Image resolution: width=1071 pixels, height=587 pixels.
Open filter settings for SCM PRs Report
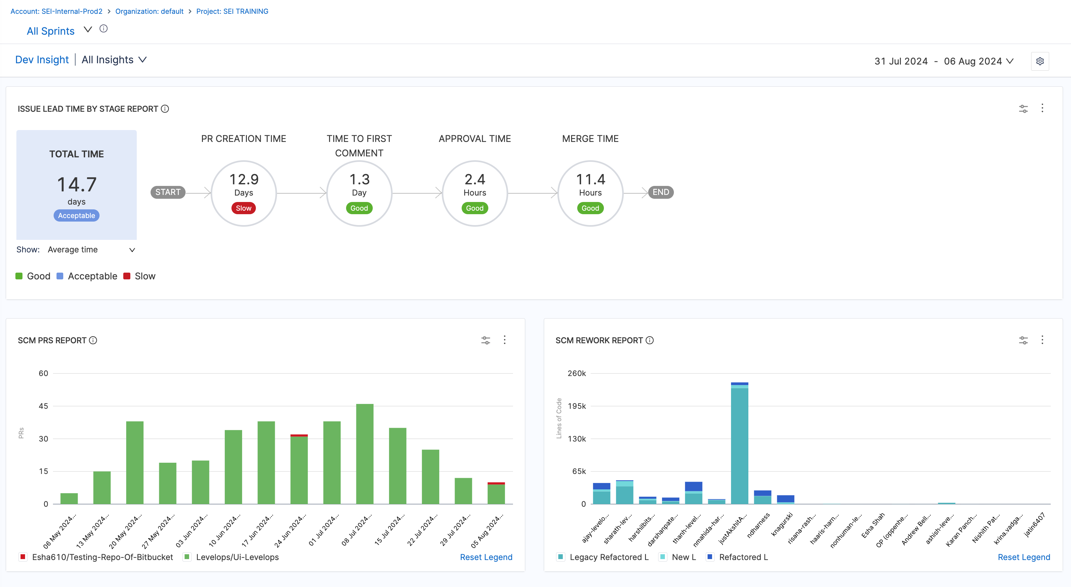point(485,340)
